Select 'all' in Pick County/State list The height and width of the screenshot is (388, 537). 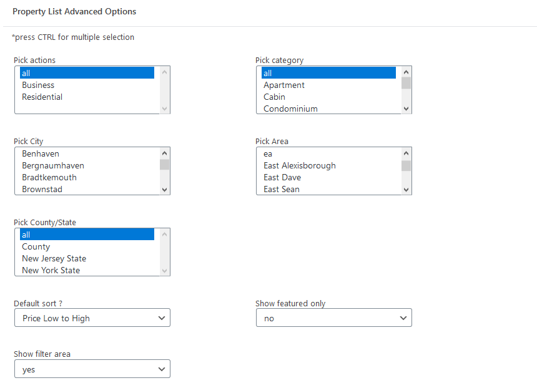(x=87, y=235)
